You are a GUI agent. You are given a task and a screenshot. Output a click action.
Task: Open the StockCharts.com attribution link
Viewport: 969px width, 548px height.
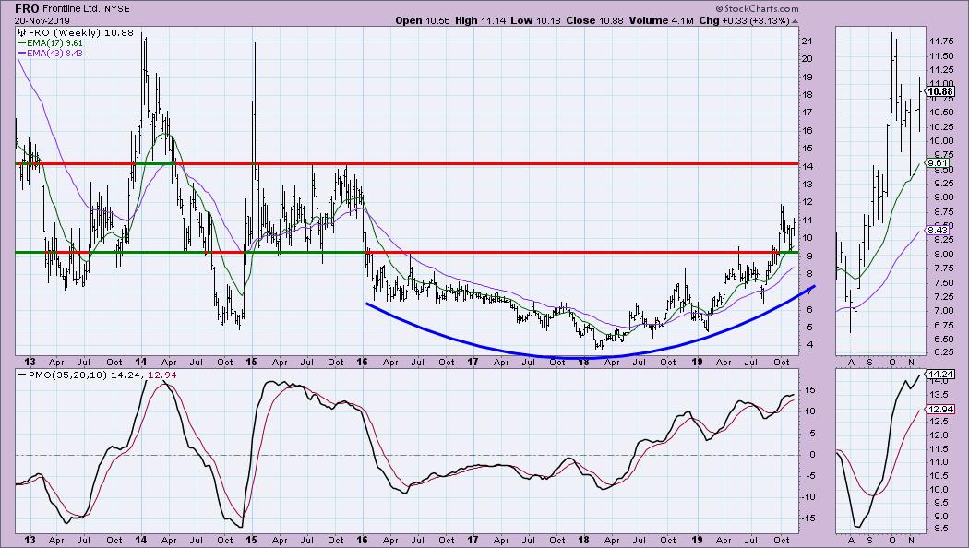[x=757, y=8]
